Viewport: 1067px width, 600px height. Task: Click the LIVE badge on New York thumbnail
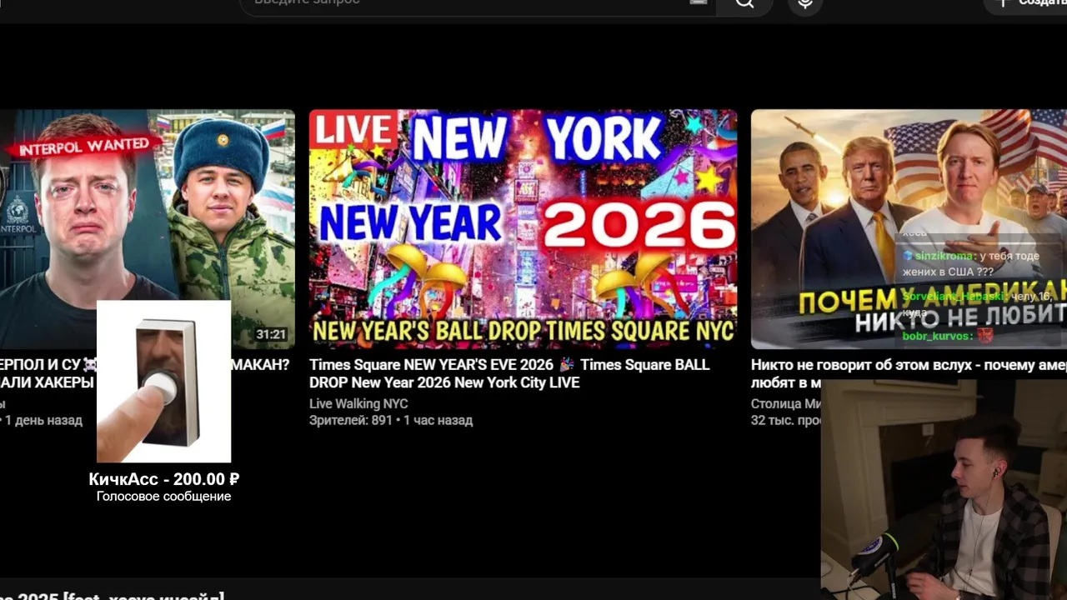pyautogui.click(x=354, y=131)
